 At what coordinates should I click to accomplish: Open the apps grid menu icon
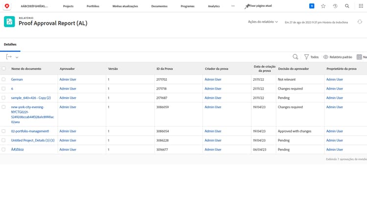pyautogui.click(x=361, y=6)
